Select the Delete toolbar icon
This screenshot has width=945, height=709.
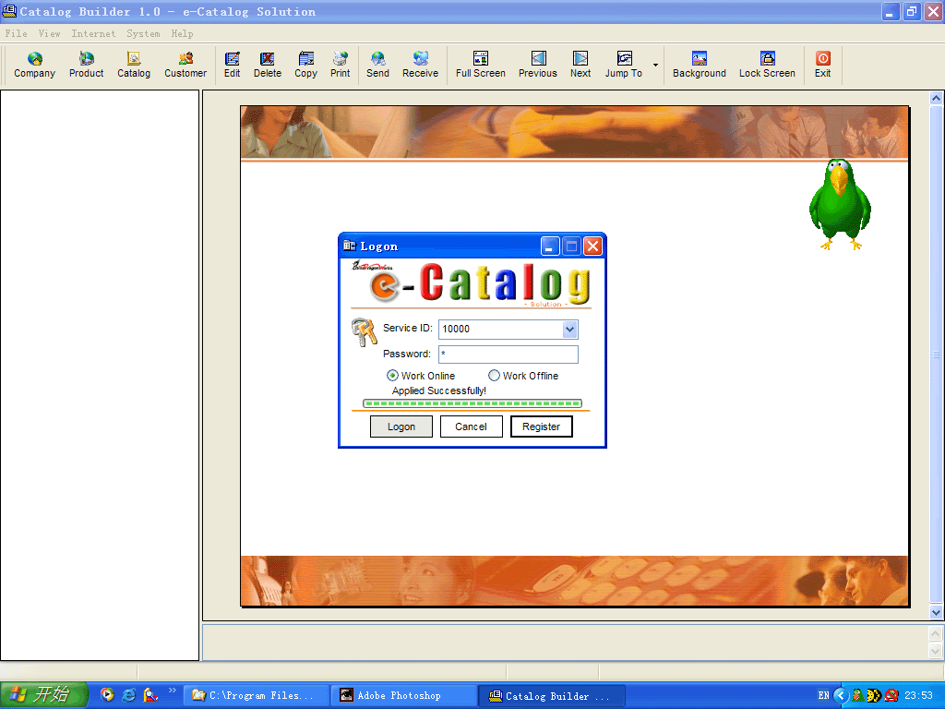[x=267, y=65]
